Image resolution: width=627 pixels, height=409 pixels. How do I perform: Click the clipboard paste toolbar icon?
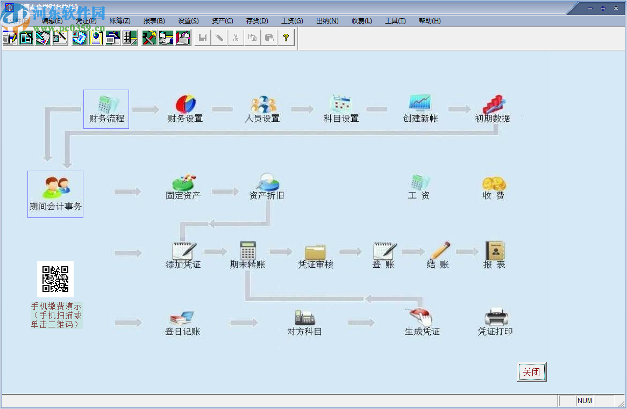point(269,38)
